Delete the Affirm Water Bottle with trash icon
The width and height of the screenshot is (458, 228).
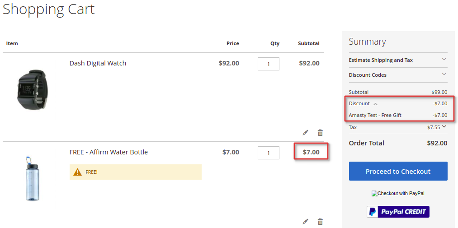pyautogui.click(x=320, y=221)
